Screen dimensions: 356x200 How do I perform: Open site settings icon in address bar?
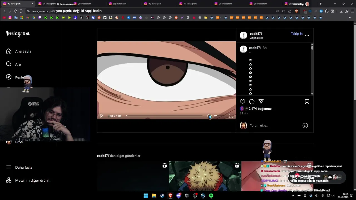(28, 11)
